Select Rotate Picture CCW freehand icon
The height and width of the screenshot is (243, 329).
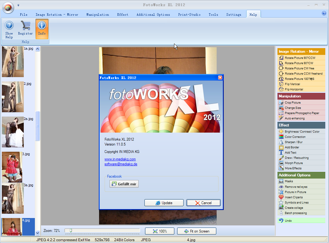coord(281,73)
